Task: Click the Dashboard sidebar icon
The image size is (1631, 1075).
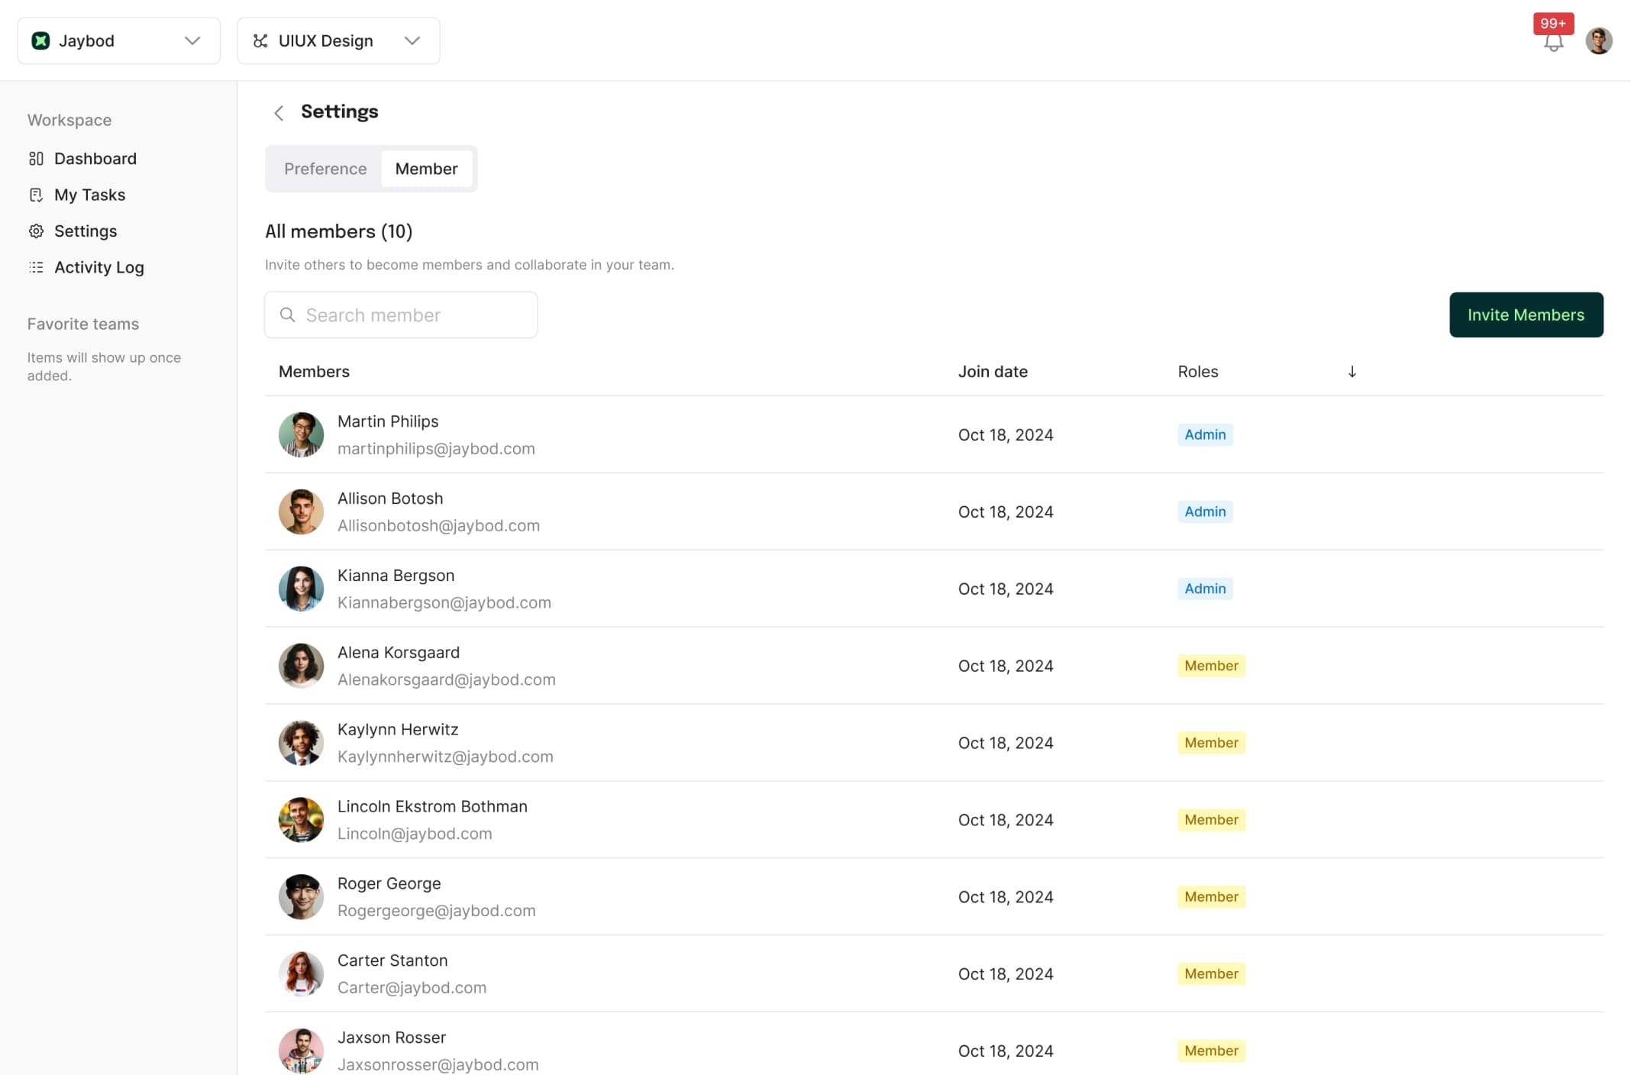Action: tap(36, 159)
